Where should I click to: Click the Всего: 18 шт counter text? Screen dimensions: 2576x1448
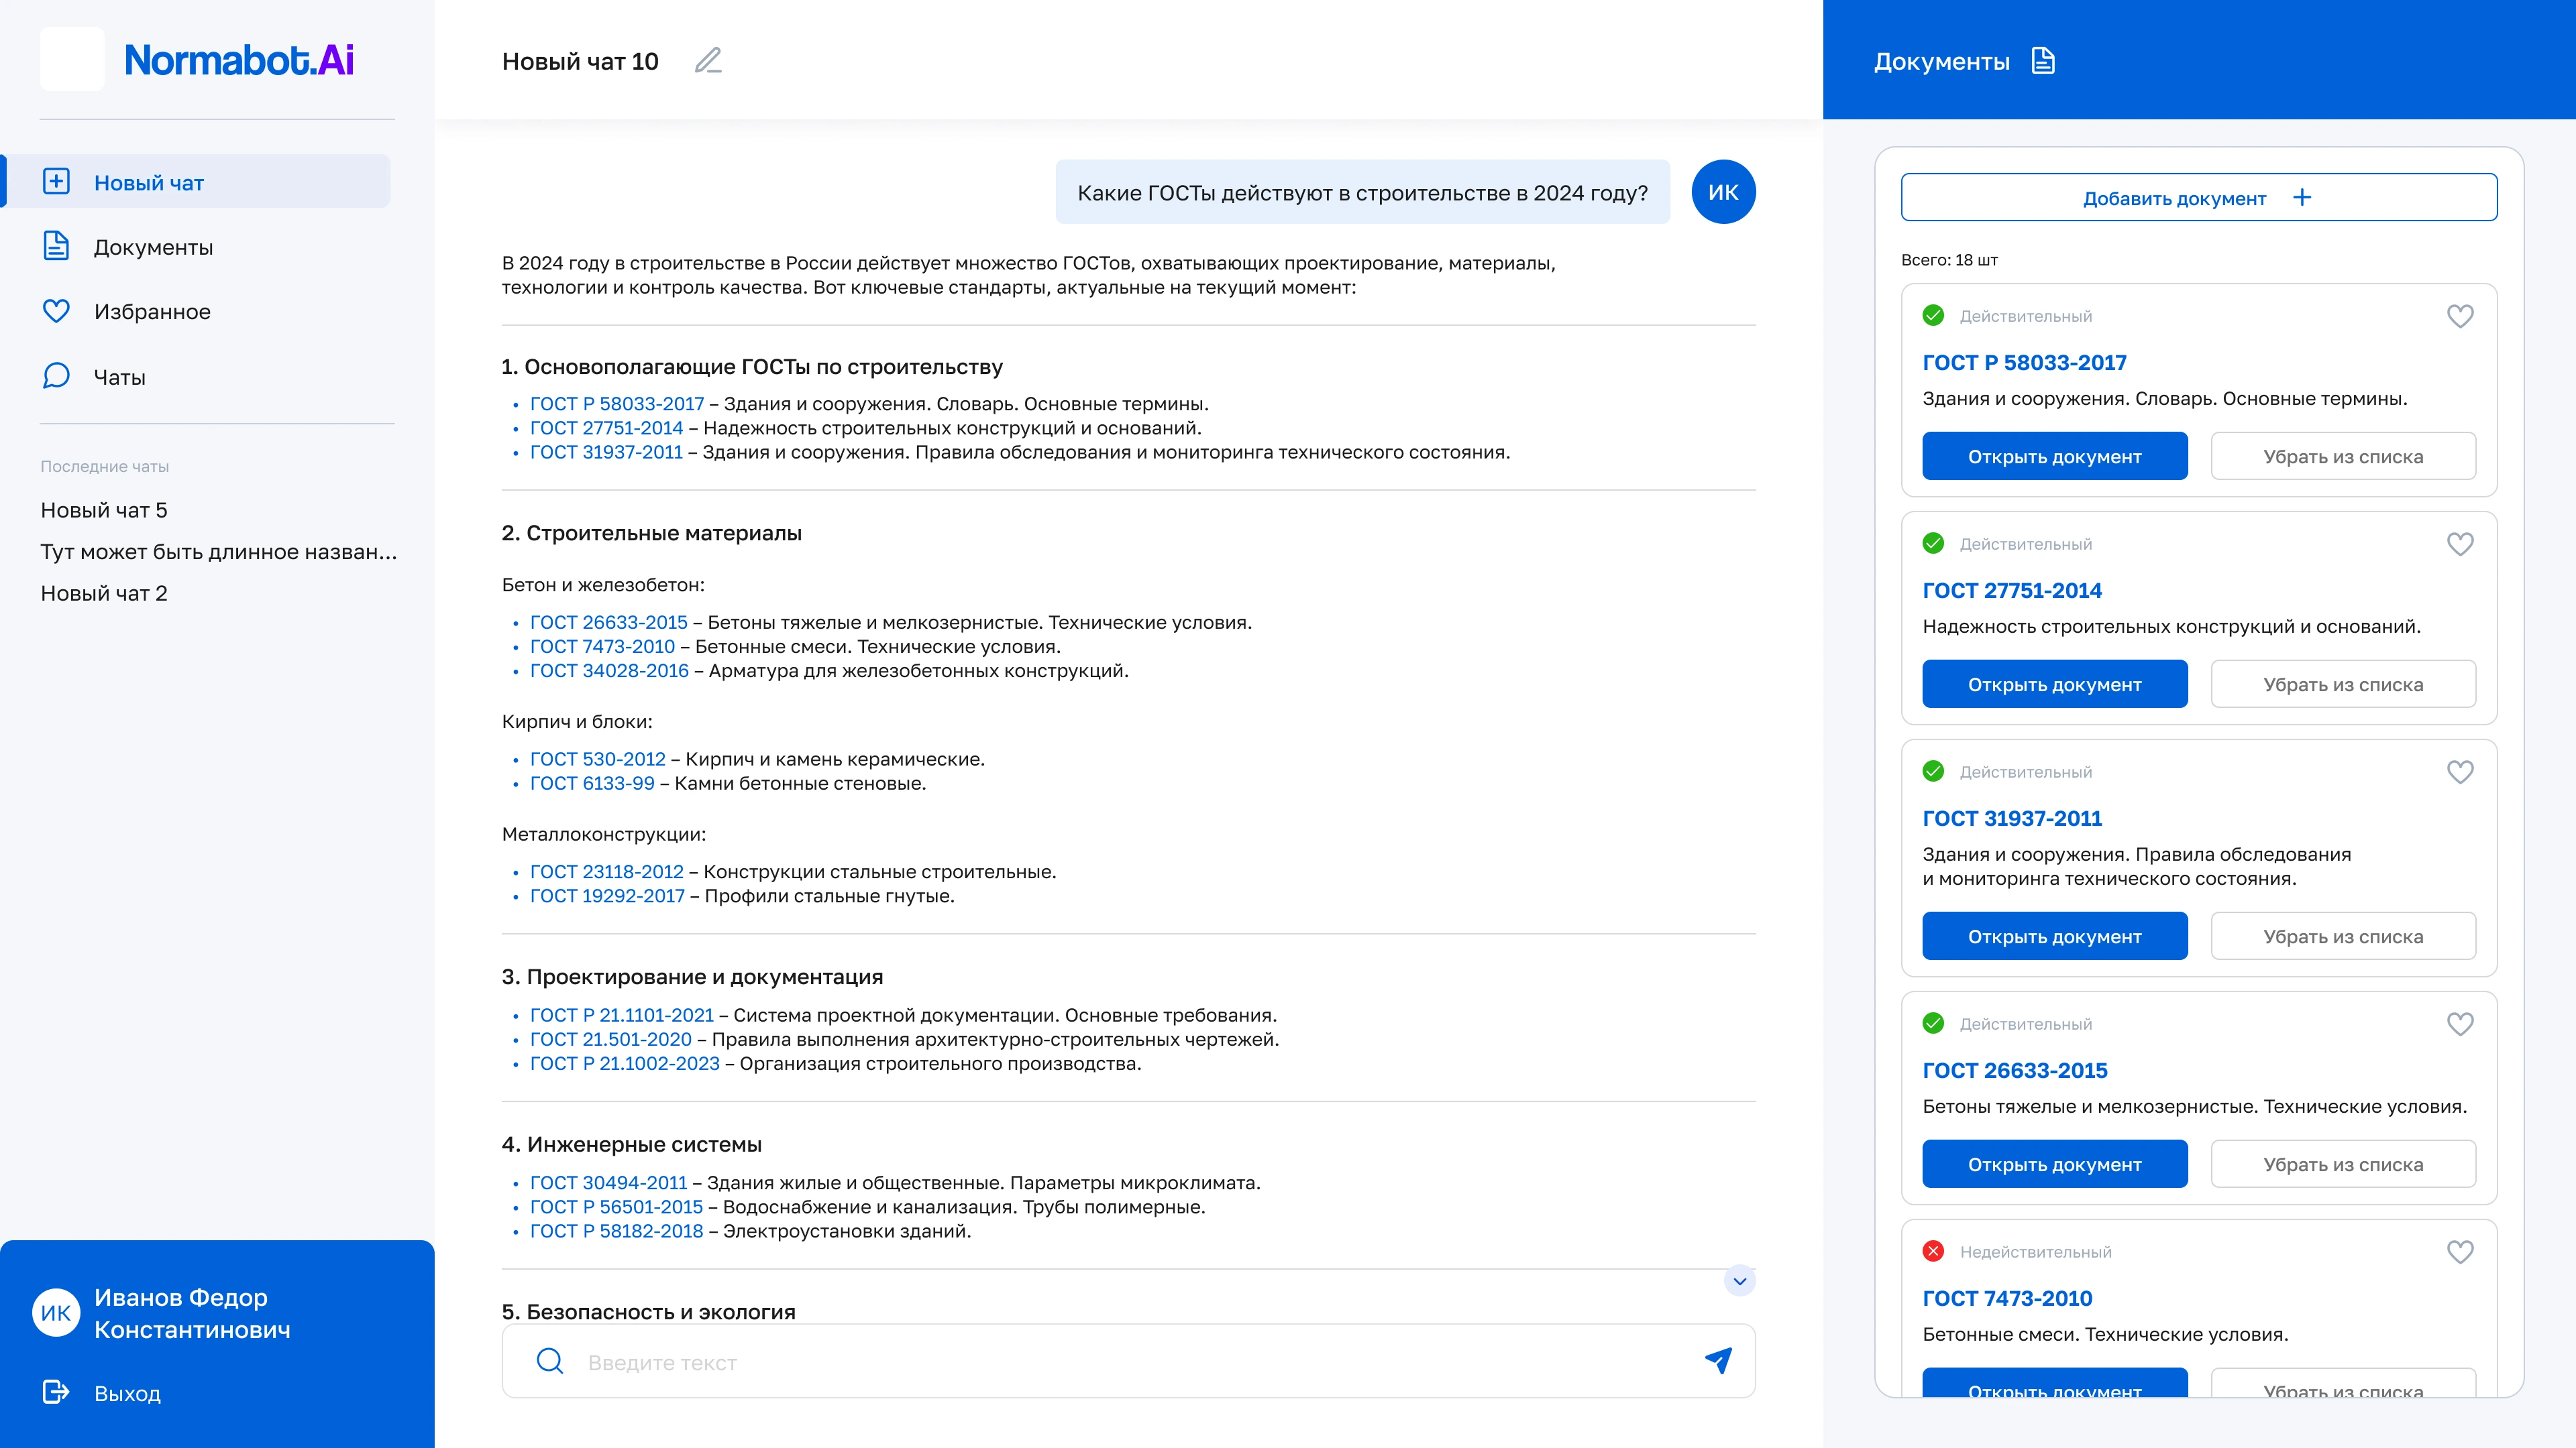coord(1949,260)
